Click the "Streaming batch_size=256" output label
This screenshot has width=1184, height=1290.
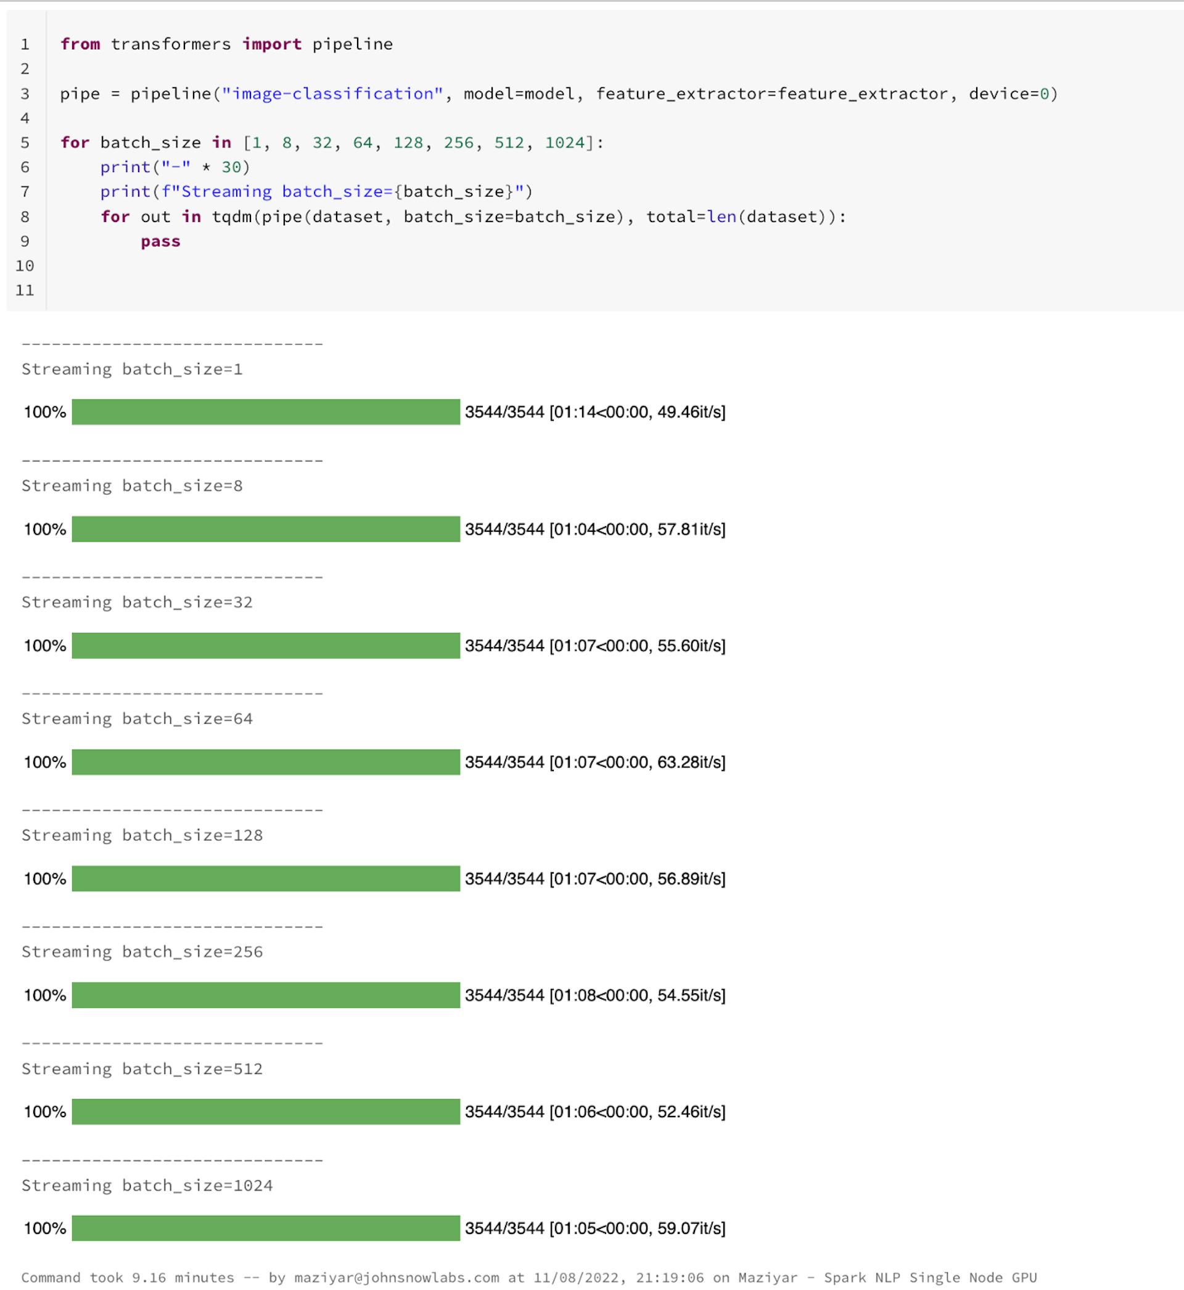[142, 952]
